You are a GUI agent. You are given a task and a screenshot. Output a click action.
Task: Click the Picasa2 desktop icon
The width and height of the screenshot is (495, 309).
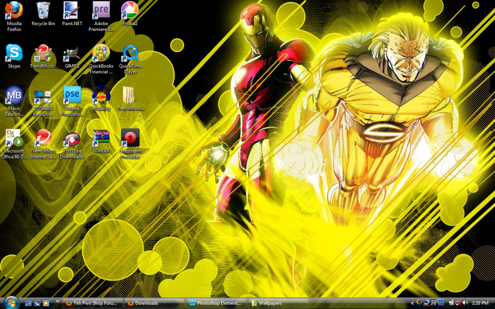coord(130,14)
